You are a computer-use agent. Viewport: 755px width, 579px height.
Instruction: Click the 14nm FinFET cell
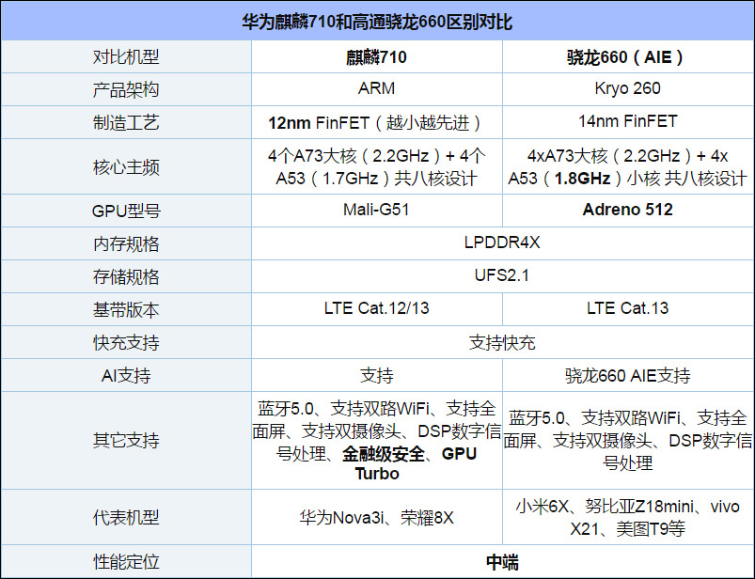(x=627, y=121)
